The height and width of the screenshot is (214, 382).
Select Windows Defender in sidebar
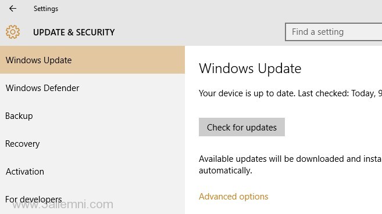click(x=92, y=88)
